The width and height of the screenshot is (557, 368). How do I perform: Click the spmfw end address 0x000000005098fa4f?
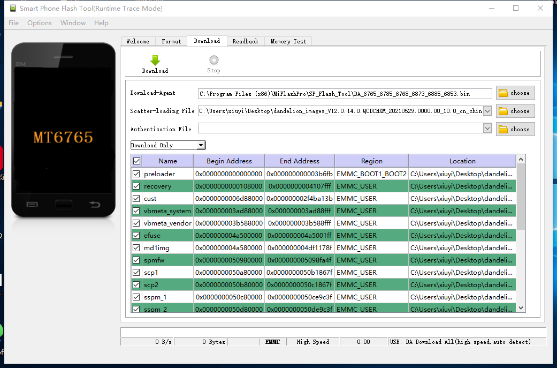click(x=300, y=260)
